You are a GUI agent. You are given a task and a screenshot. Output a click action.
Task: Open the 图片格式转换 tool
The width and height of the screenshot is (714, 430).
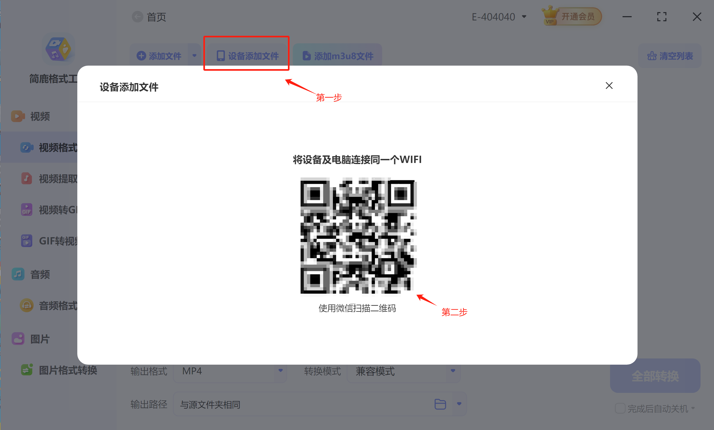point(26,370)
